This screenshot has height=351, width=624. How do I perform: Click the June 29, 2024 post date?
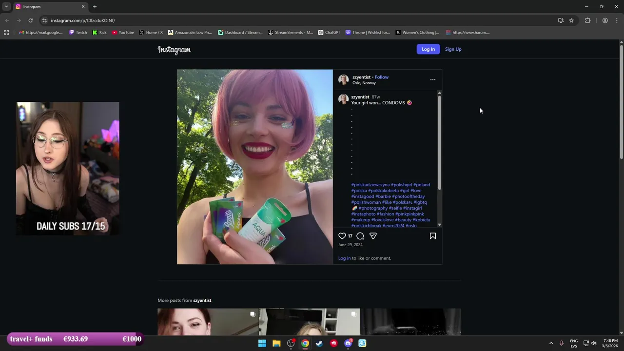pyautogui.click(x=351, y=245)
